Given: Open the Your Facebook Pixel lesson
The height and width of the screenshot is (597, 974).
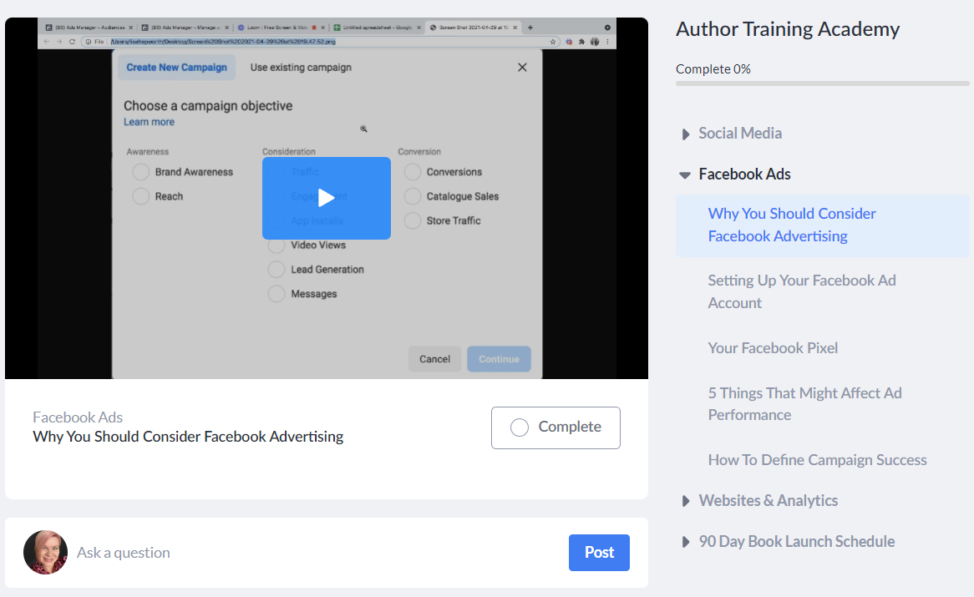Looking at the screenshot, I should [773, 348].
